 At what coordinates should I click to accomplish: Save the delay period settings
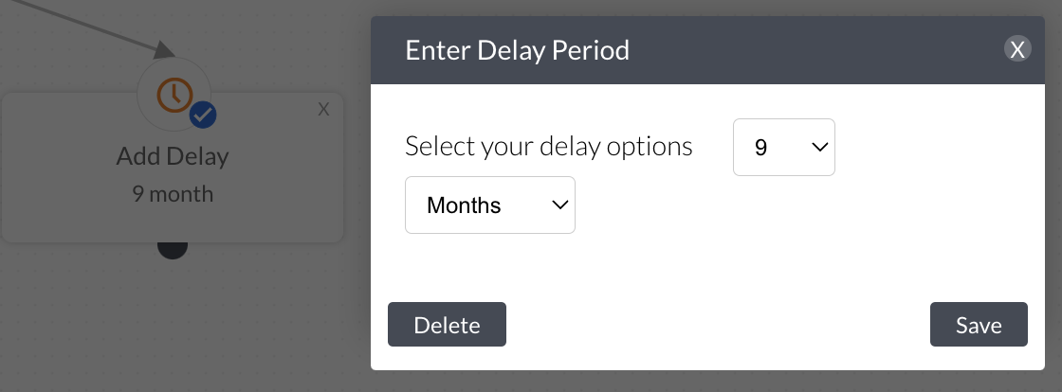[x=979, y=325]
